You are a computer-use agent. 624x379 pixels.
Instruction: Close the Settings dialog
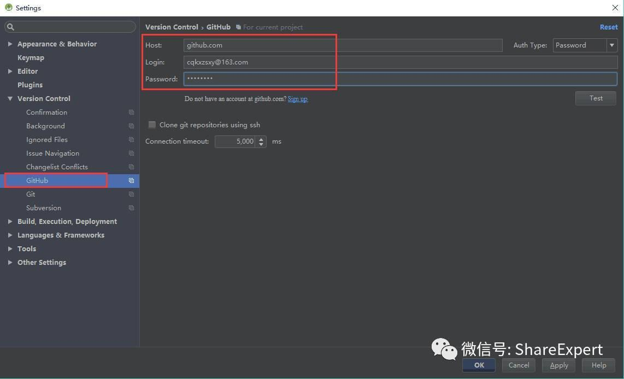[x=615, y=8]
